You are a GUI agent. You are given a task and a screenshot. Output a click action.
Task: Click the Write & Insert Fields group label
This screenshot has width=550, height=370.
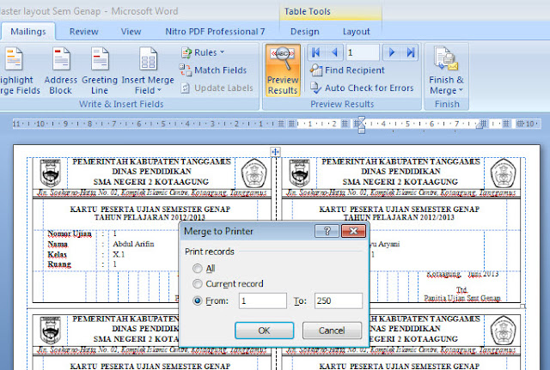click(121, 104)
